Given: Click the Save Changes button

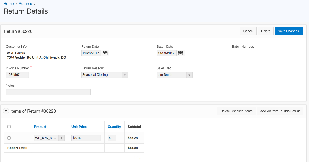Looking at the screenshot, I should pos(288,31).
